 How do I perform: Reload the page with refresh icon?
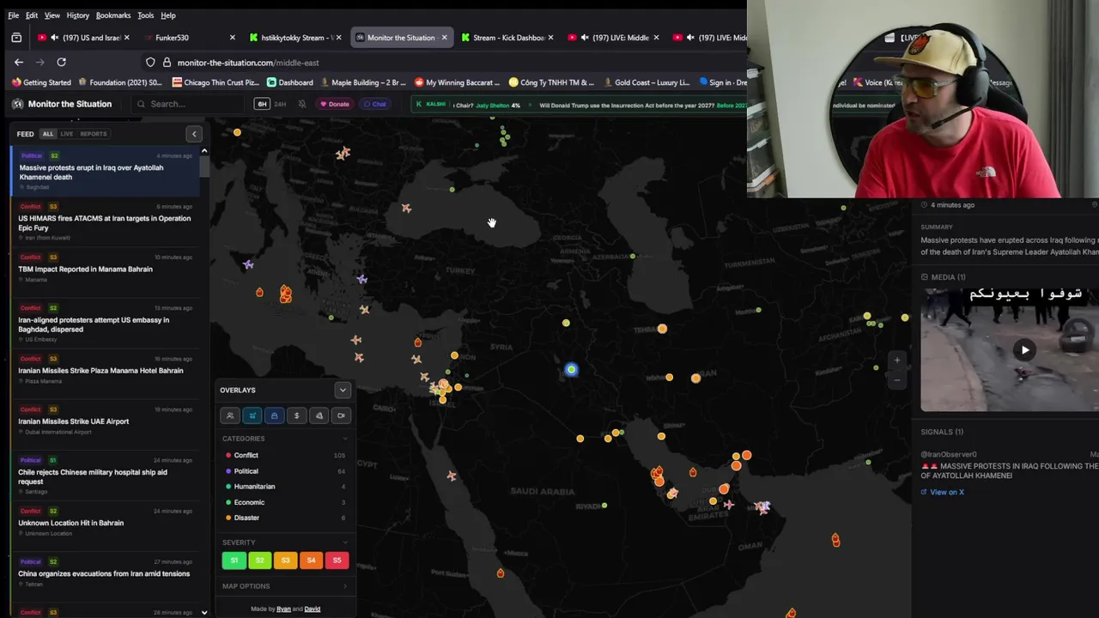61,62
